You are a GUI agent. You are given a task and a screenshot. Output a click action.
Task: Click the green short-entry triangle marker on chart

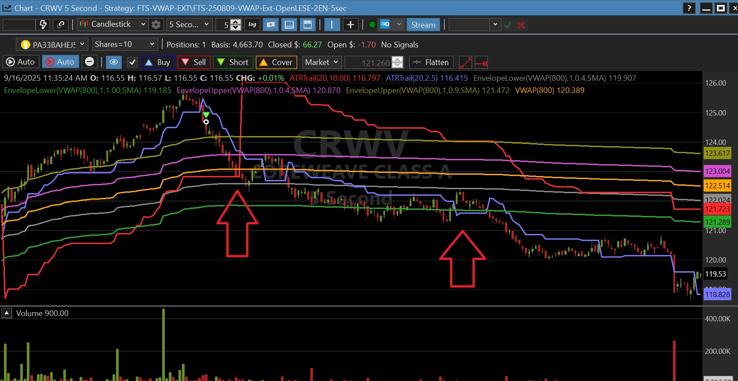pos(206,115)
